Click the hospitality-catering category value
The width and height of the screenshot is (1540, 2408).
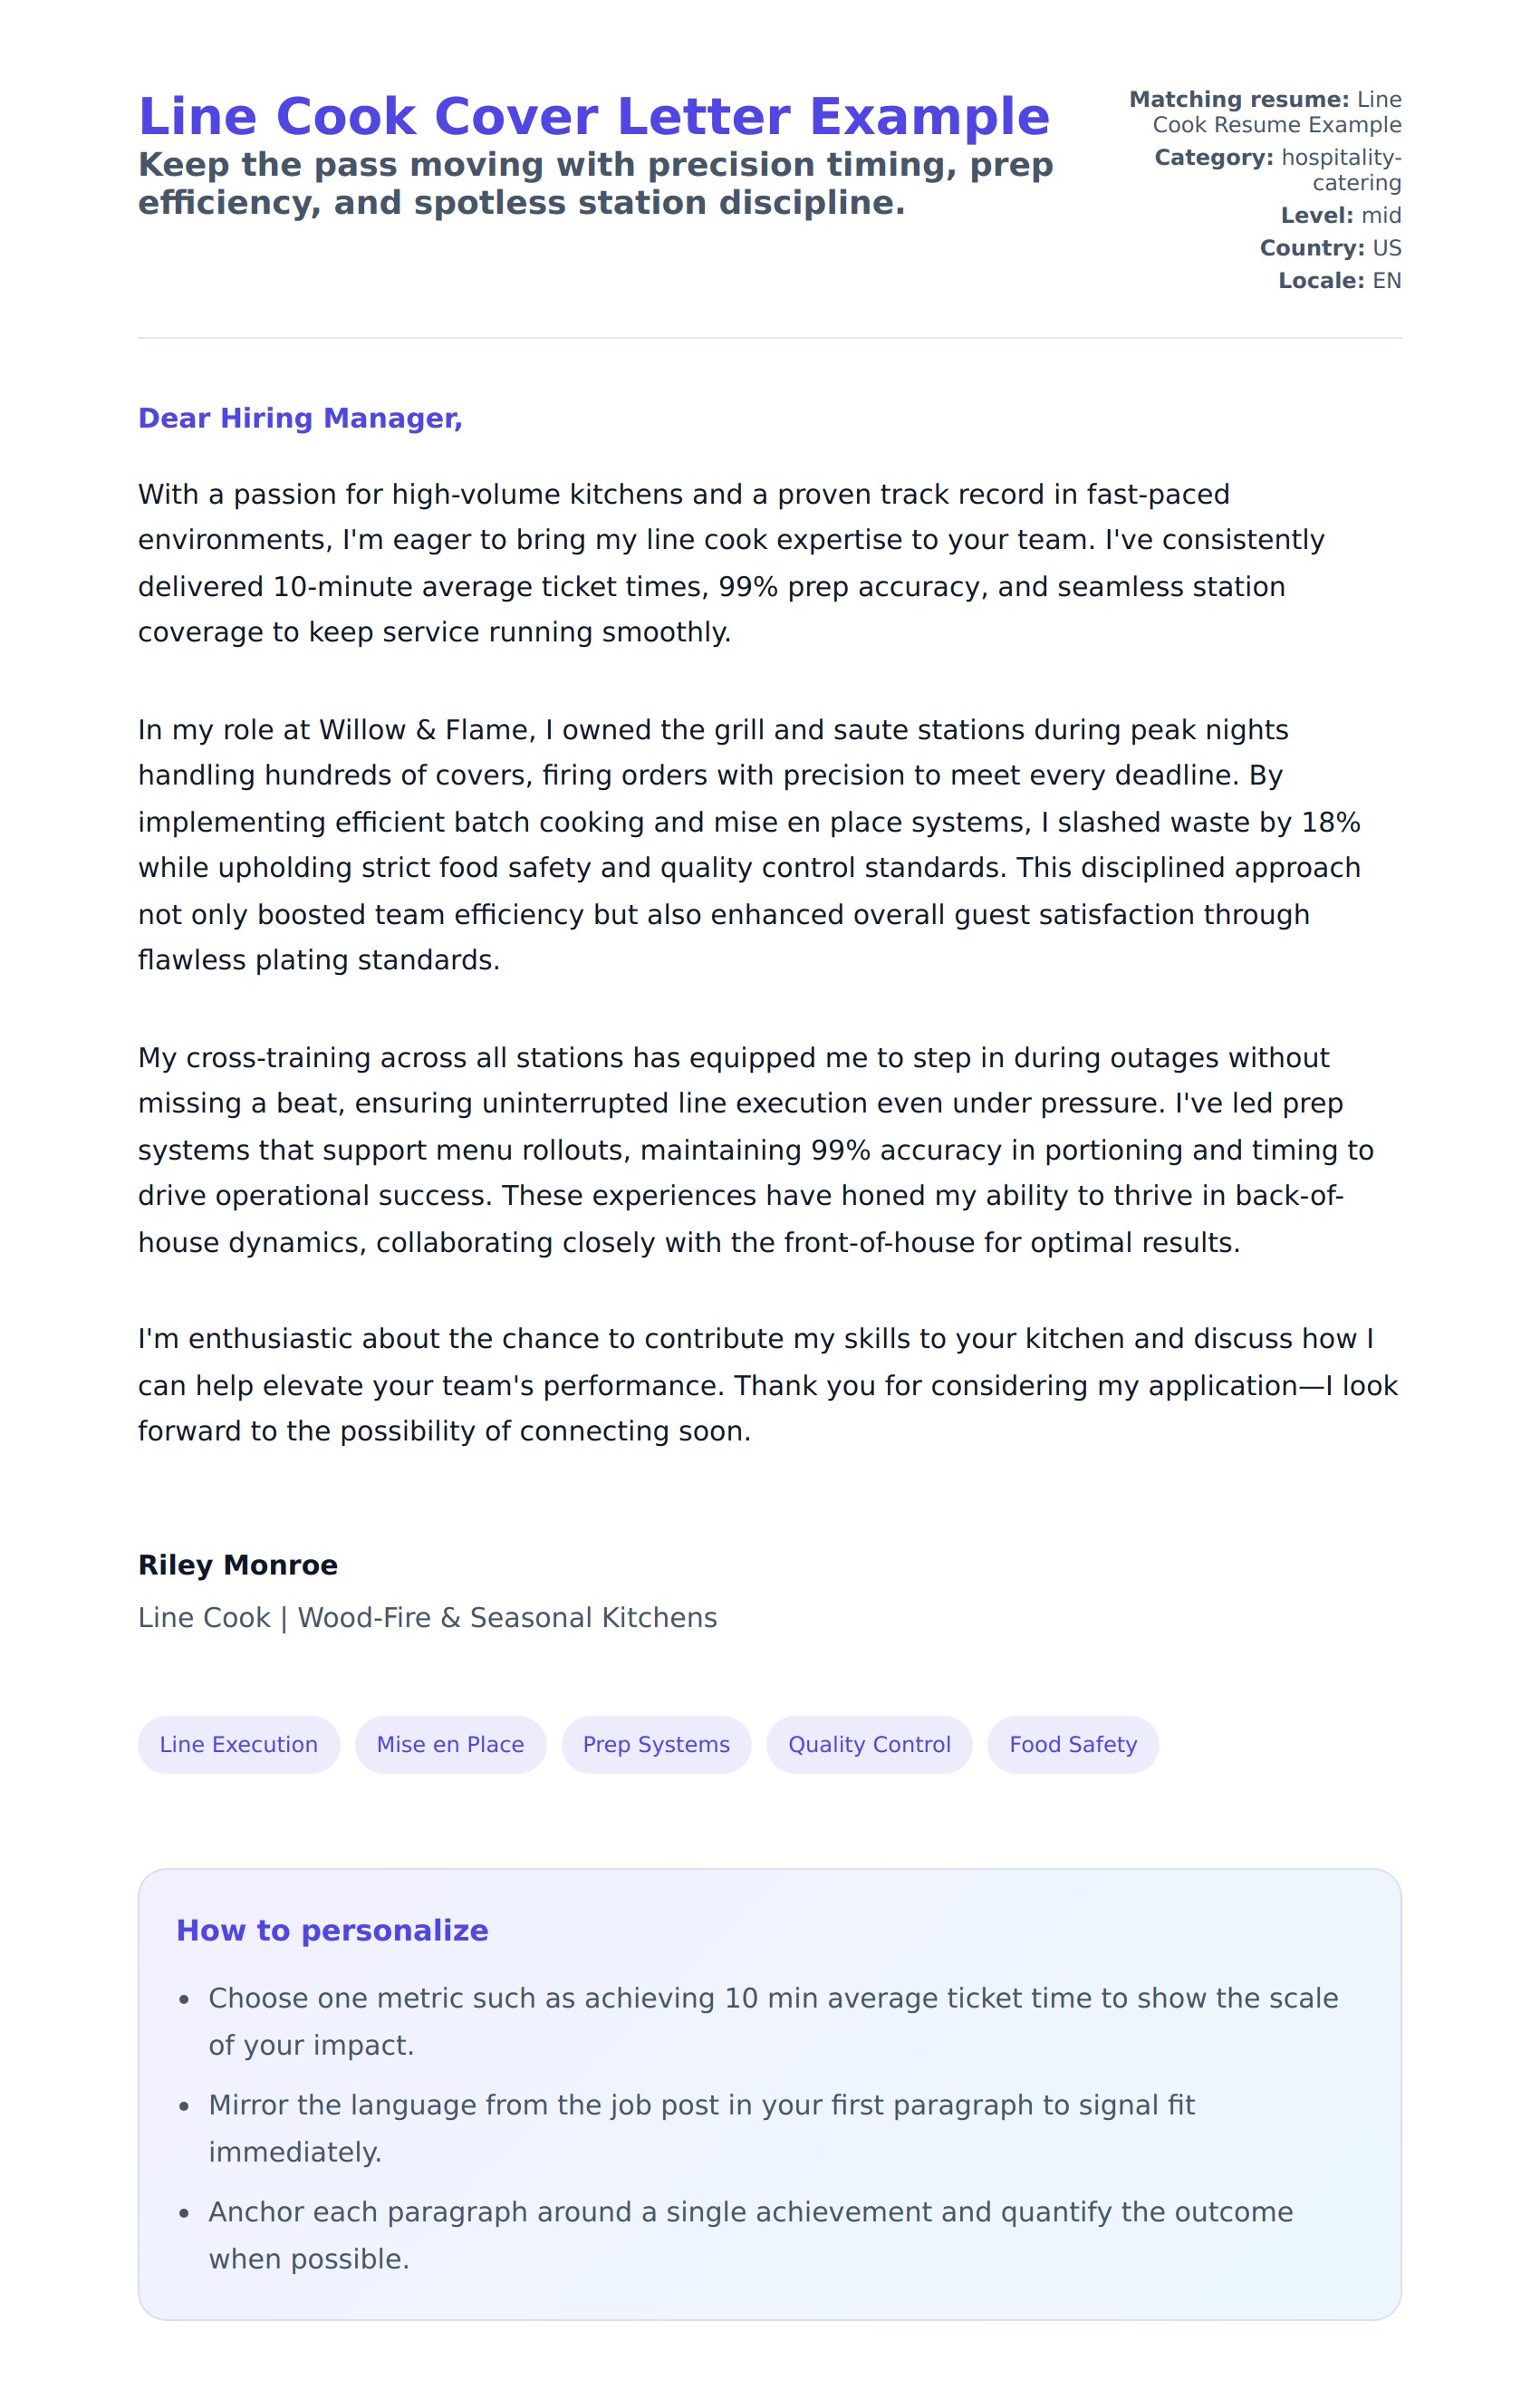[x=1341, y=169]
